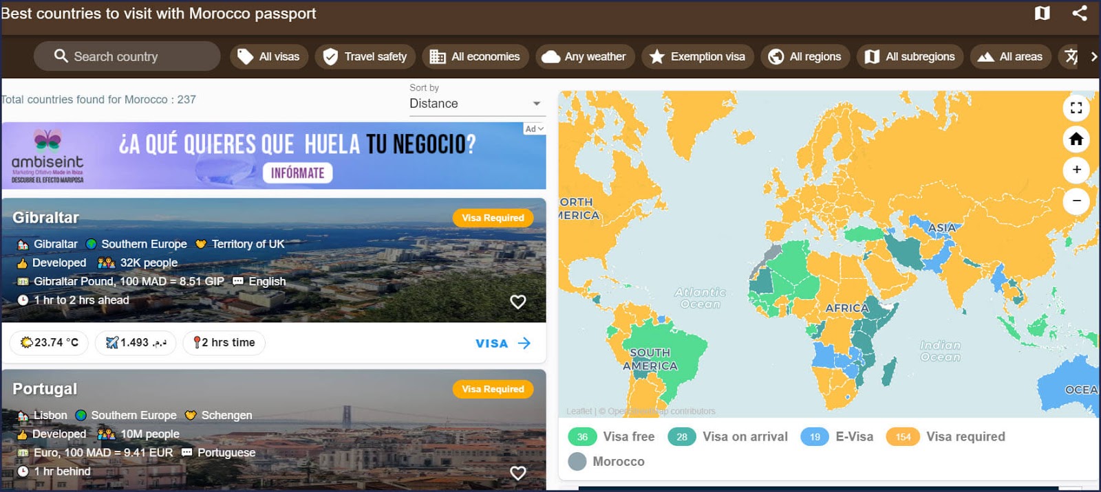
Task: Favorite Gibraltar with the heart icon
Action: pyautogui.click(x=517, y=302)
